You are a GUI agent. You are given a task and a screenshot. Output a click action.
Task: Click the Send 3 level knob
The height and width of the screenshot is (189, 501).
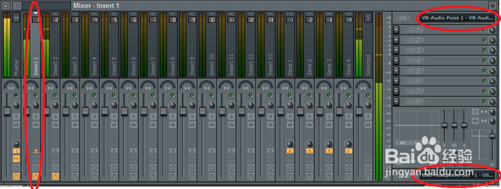329,143
